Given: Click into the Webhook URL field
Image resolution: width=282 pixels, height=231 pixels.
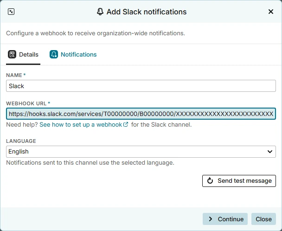Looking at the screenshot, I should pos(141,114).
